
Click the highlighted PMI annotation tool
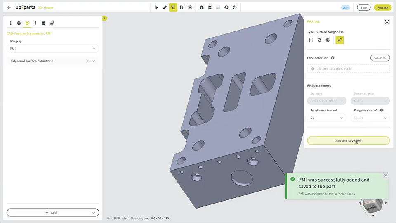pyautogui.click(x=173, y=7)
